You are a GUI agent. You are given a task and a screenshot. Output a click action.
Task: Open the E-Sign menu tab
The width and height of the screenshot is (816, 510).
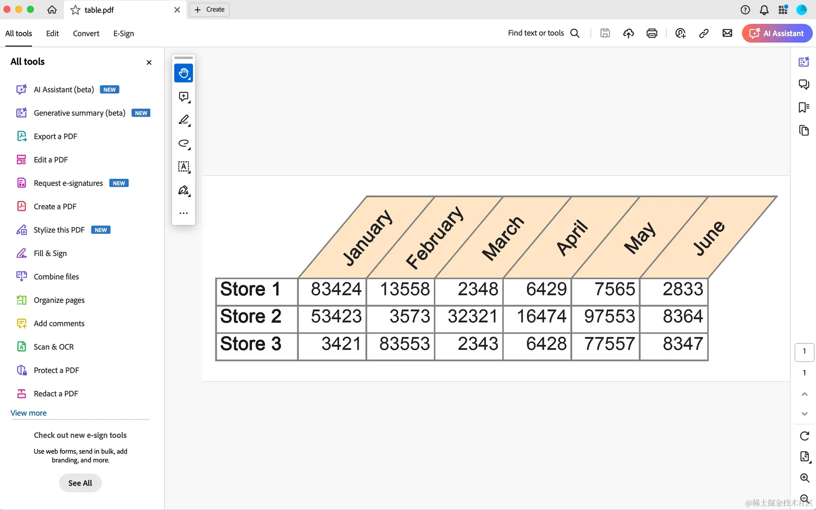pos(123,34)
